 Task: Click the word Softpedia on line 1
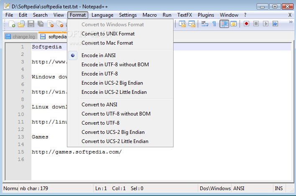click(x=47, y=47)
